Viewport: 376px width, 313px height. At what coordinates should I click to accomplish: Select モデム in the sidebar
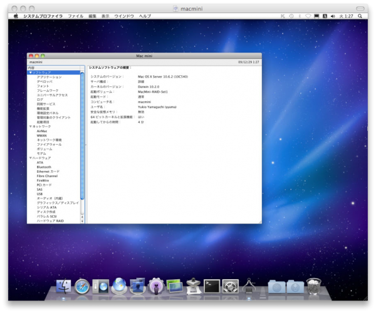41,153
